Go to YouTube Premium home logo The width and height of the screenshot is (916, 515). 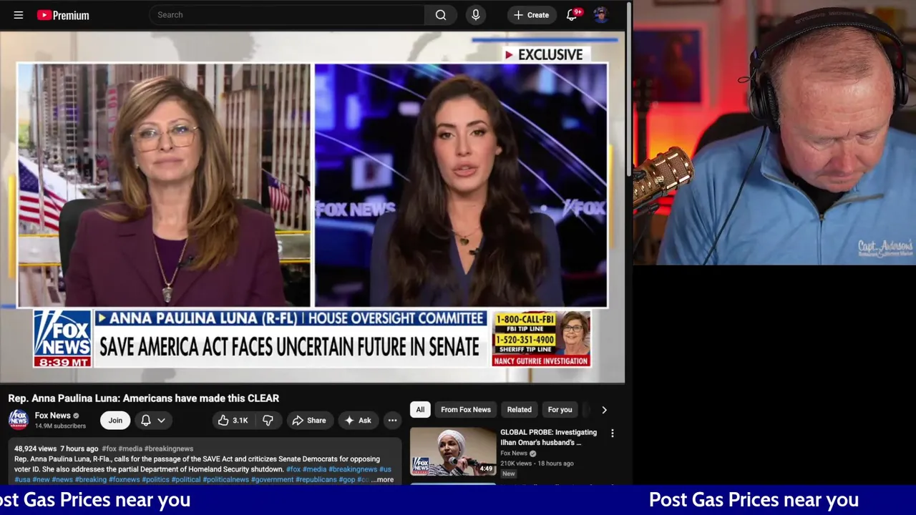(x=63, y=15)
